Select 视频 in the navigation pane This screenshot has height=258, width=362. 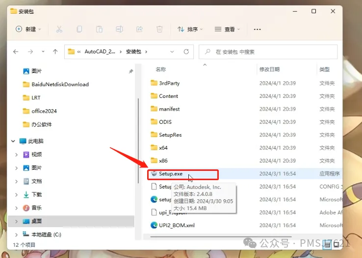click(x=36, y=155)
